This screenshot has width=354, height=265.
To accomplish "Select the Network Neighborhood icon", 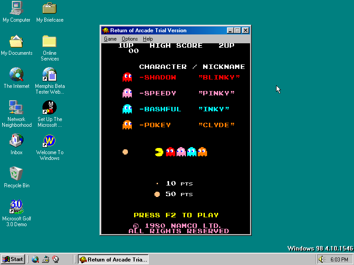I will tap(16, 114).
